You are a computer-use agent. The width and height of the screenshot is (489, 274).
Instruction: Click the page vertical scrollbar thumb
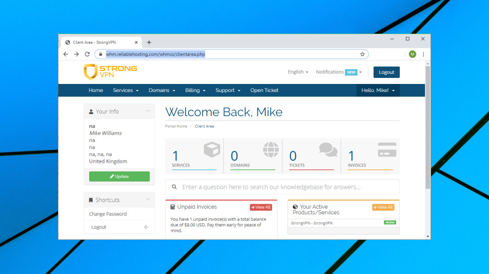pos(427,127)
